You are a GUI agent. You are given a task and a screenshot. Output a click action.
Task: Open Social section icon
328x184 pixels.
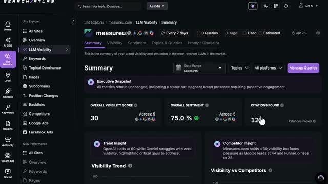point(8,174)
